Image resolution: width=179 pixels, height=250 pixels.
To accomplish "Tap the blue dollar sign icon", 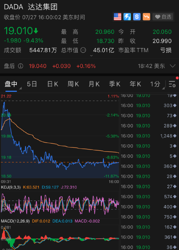I will pyautogui.click(x=137, y=17).
